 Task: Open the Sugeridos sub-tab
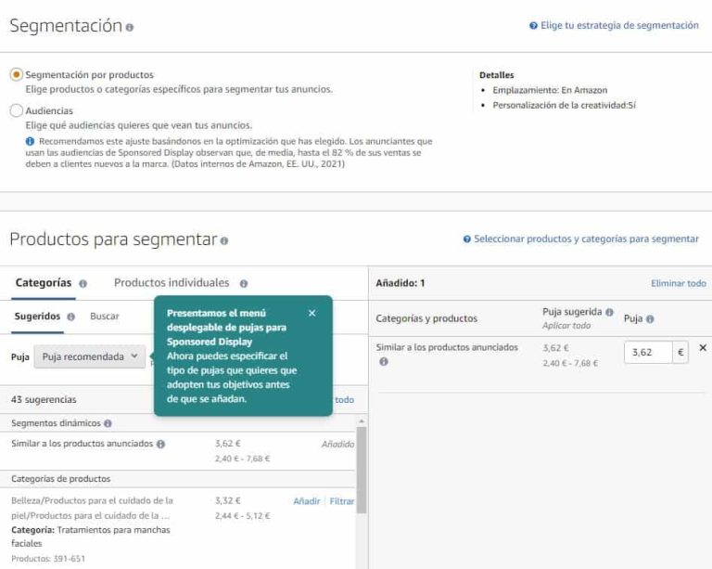pos(37,317)
